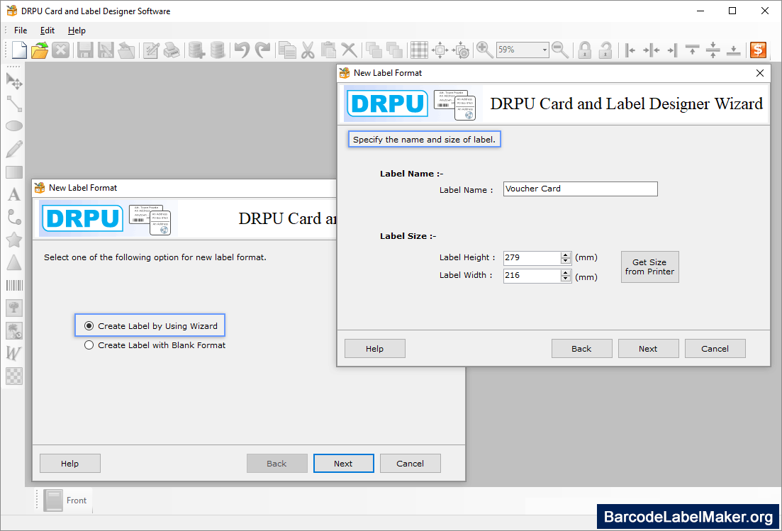Viewport: 782px width, 531px height.
Task: Select the Text tool letter A
Action: [14, 194]
